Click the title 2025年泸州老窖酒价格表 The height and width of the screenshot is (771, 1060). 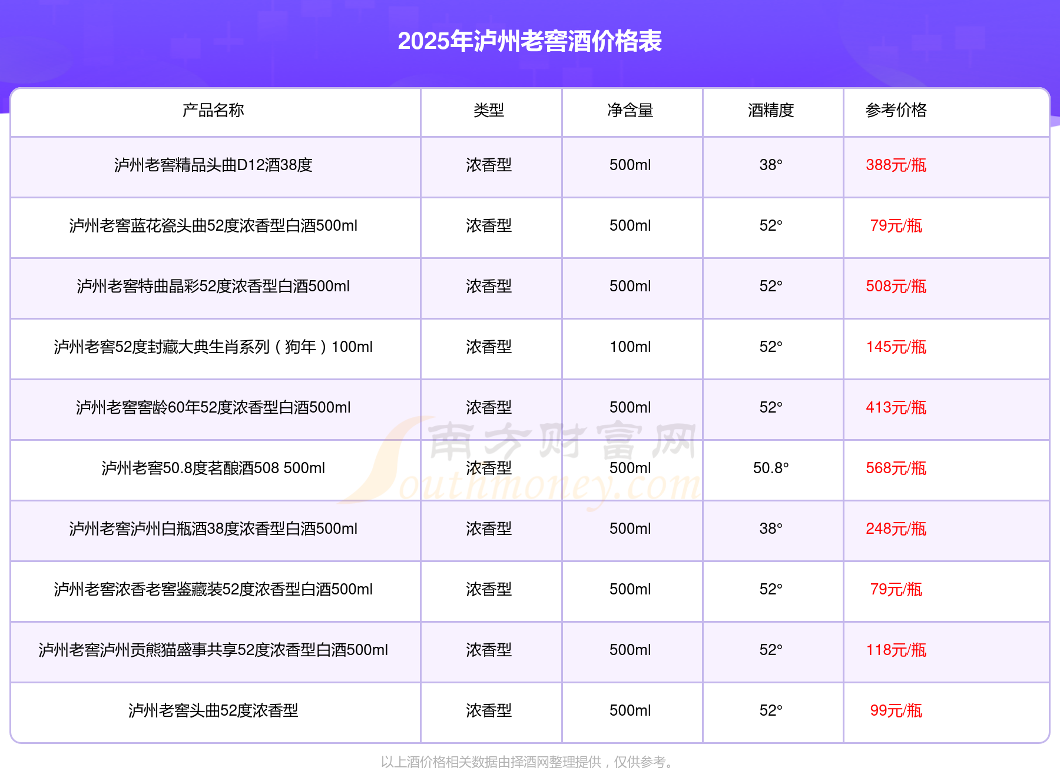coord(529,41)
